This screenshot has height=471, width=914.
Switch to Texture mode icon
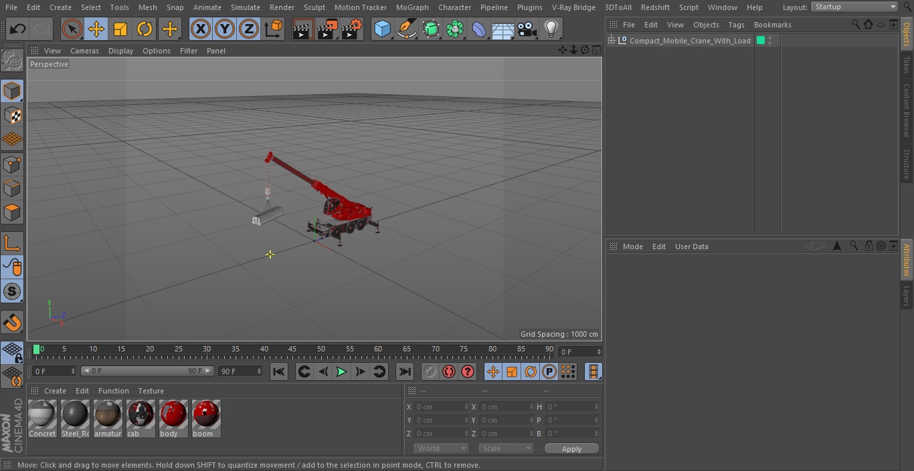pos(12,115)
